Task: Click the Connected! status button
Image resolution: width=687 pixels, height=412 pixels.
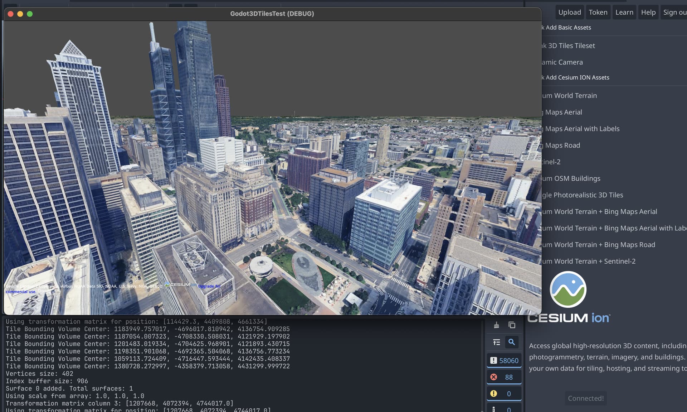Action: pyautogui.click(x=586, y=398)
